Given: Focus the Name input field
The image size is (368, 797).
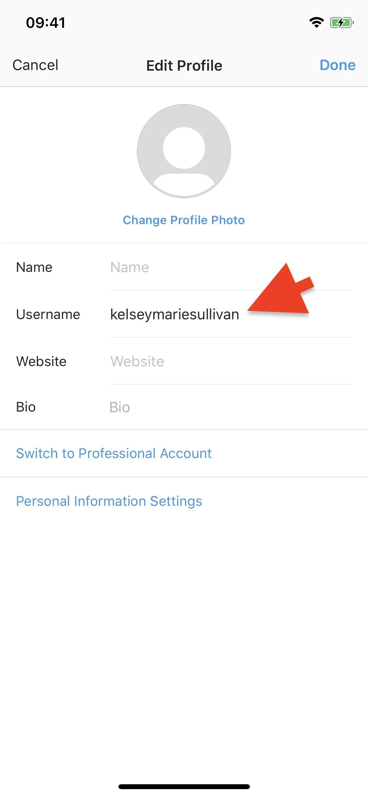Looking at the screenshot, I should click(231, 267).
